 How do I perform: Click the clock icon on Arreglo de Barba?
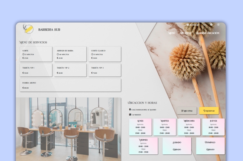58,54
